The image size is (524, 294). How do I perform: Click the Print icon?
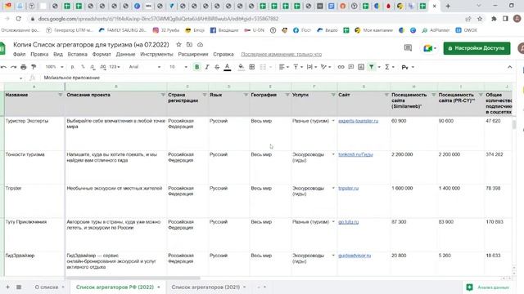click(24, 67)
